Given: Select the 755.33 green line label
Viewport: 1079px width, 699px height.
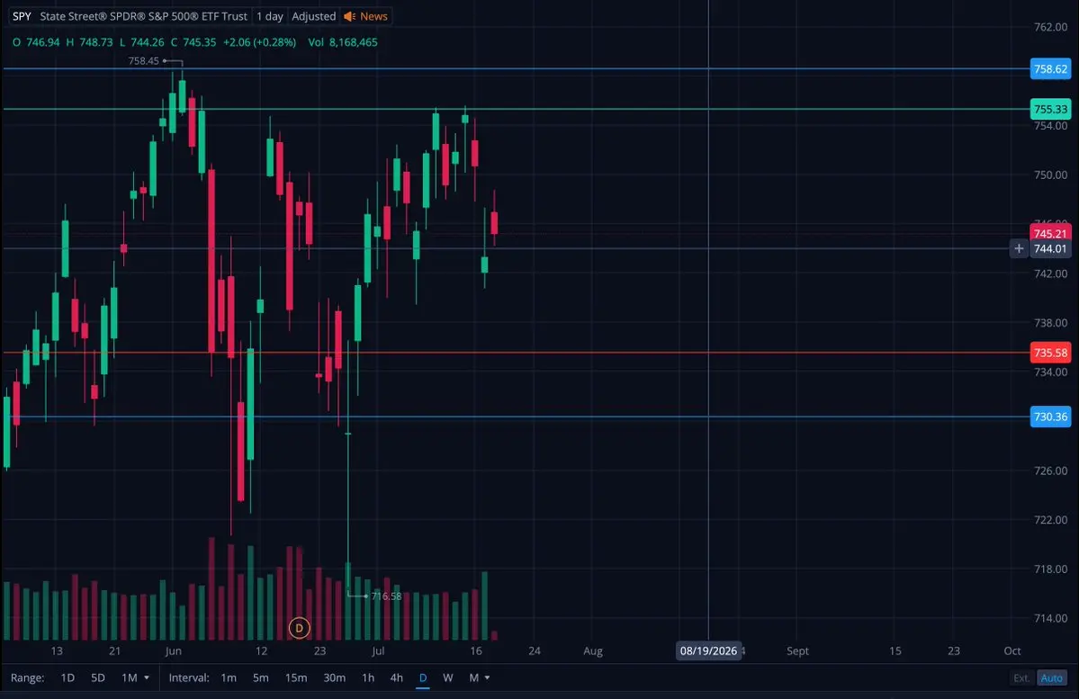Looking at the screenshot, I should click(1050, 109).
